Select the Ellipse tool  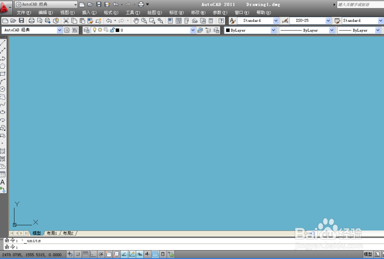[x=3, y=112]
